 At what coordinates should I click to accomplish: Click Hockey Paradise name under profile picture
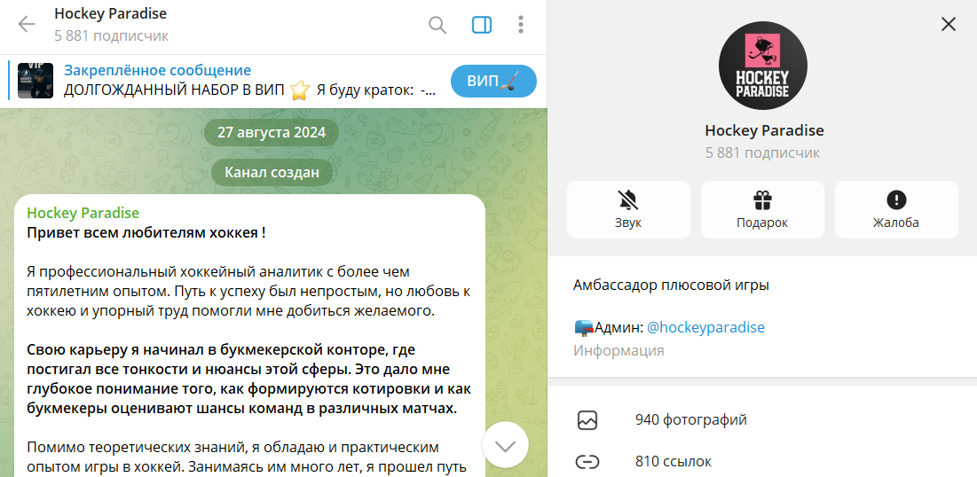[x=764, y=130]
